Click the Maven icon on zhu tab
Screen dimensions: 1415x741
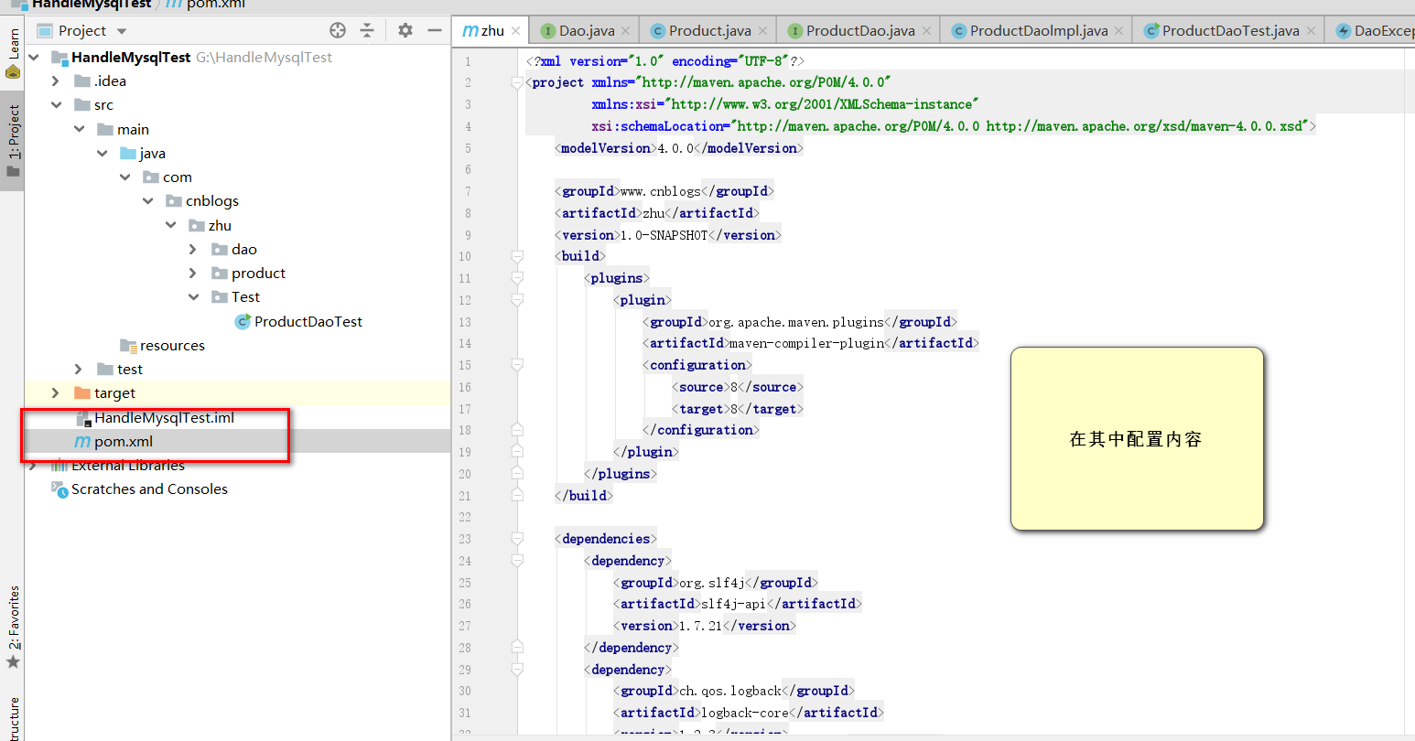[x=470, y=31]
